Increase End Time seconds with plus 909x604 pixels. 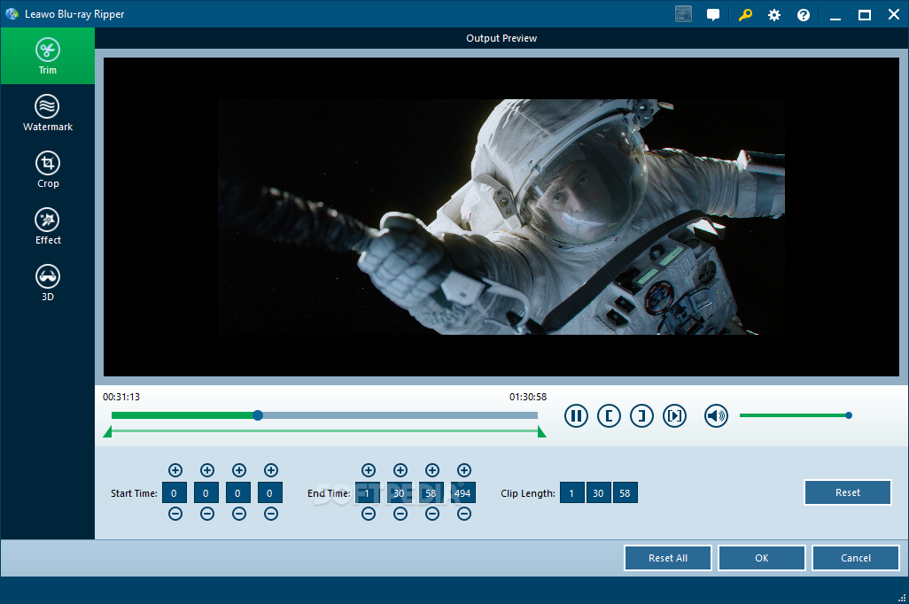(x=431, y=470)
